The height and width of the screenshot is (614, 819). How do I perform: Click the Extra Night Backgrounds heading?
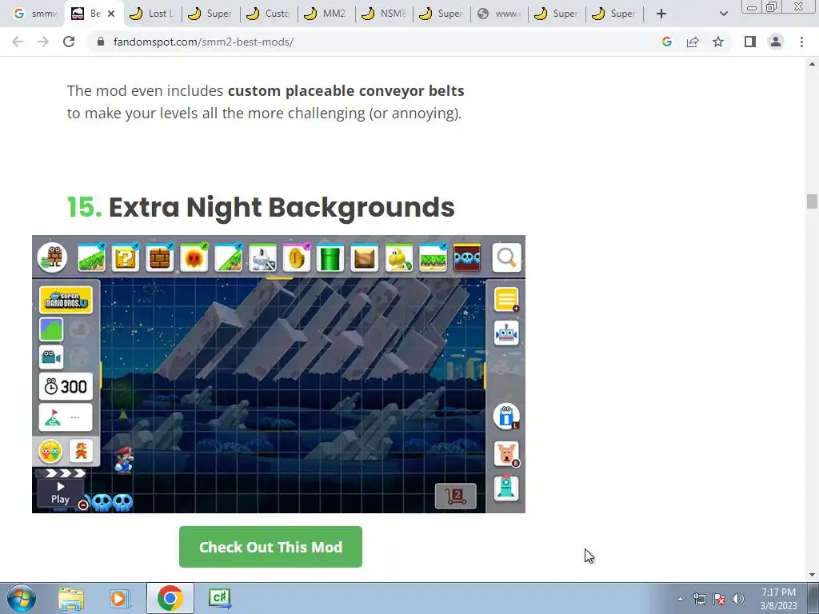[262, 207]
